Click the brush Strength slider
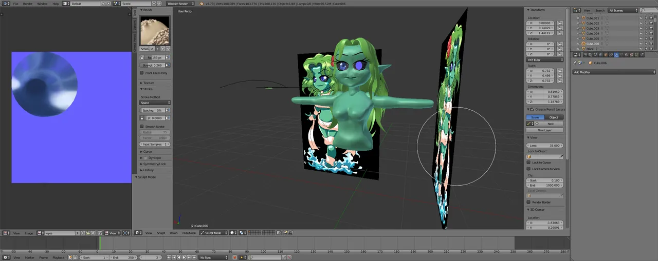658x261 pixels. (x=152, y=65)
